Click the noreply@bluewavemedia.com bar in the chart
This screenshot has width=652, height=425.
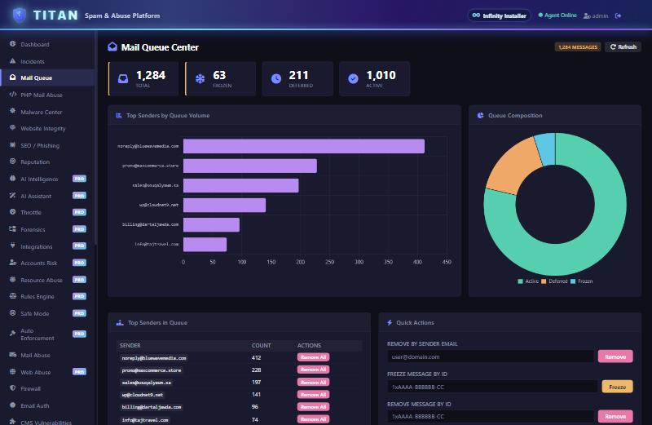coord(303,146)
